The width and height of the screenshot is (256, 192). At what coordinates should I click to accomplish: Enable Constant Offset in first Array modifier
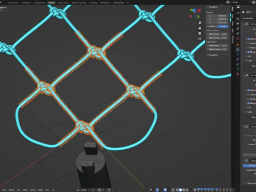(x=249, y=43)
